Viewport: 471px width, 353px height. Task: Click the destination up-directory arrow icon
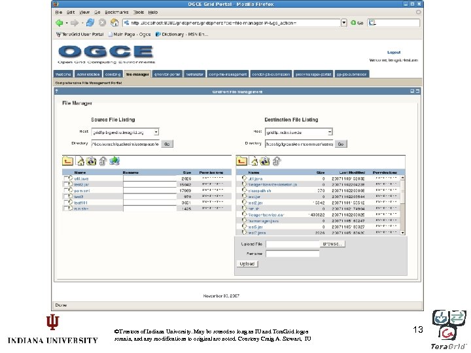(x=276, y=161)
